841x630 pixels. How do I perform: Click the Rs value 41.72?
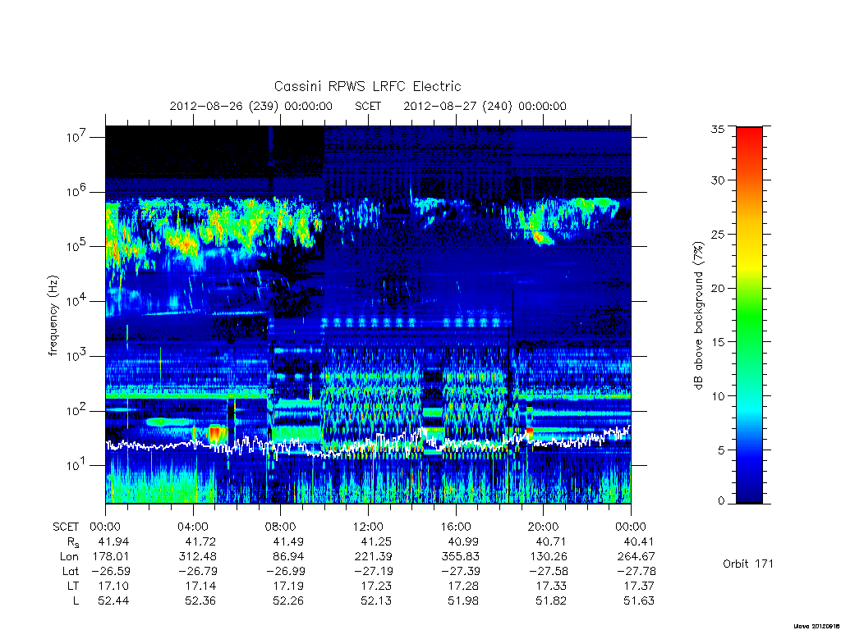point(200,541)
